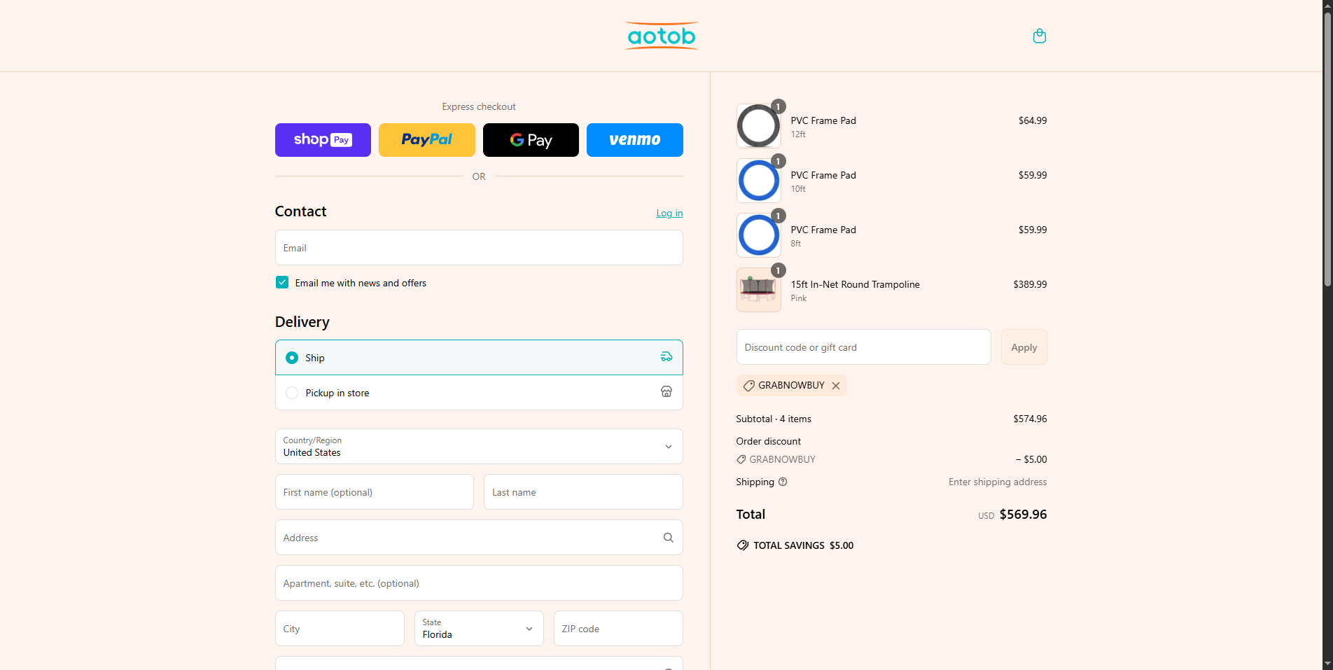Click the "Enter shipping address" text
The height and width of the screenshot is (670, 1333).
[998, 482]
